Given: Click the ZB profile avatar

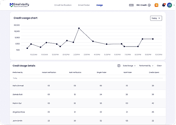Looking at the screenshot, I should pyautogui.click(x=170, y=5).
